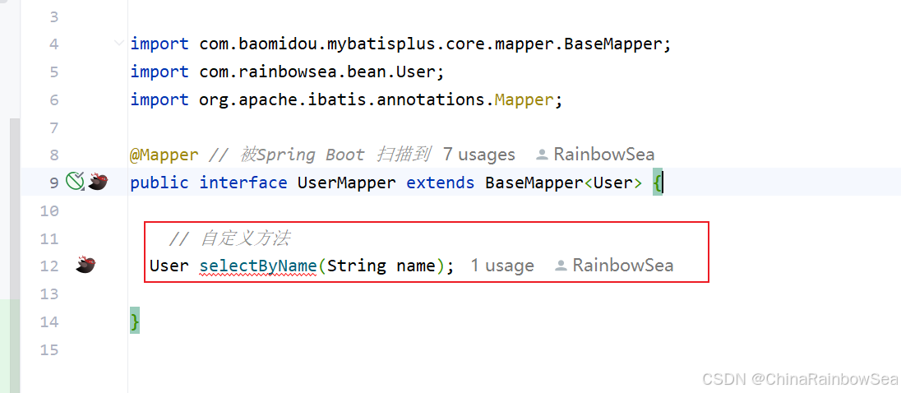
Task: Click BaseMapper in the extends clause
Action: 534,183
